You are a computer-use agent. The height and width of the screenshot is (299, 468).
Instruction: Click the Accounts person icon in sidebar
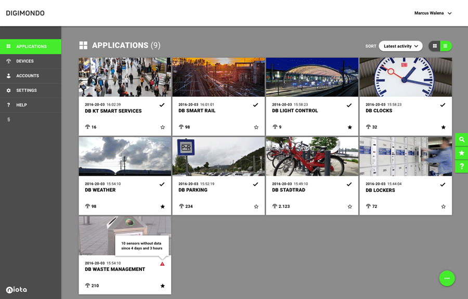pos(9,76)
